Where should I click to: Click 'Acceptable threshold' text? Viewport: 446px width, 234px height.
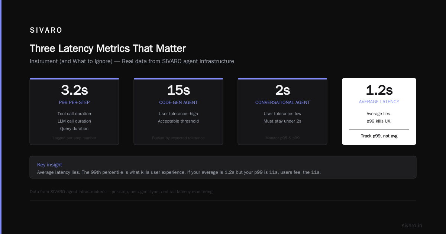178,121
